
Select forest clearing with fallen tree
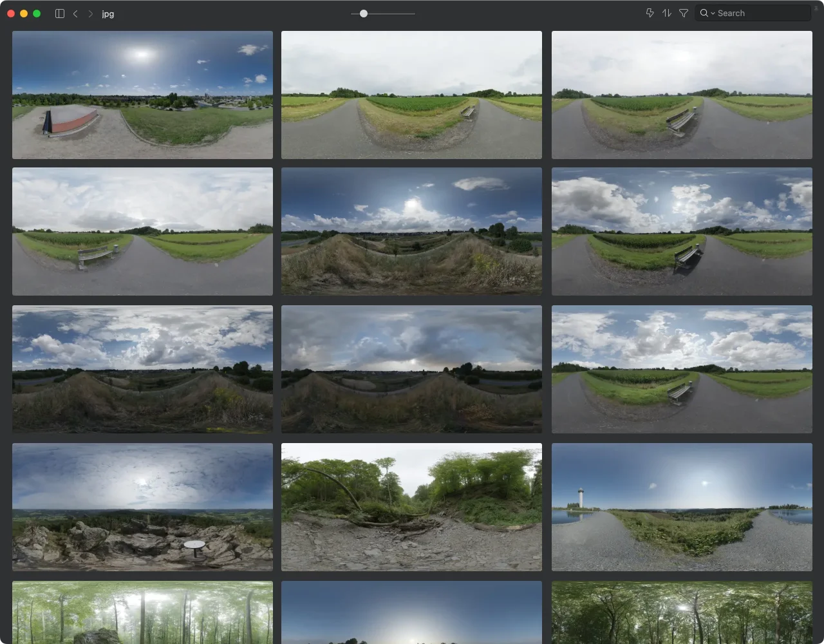tap(411, 507)
